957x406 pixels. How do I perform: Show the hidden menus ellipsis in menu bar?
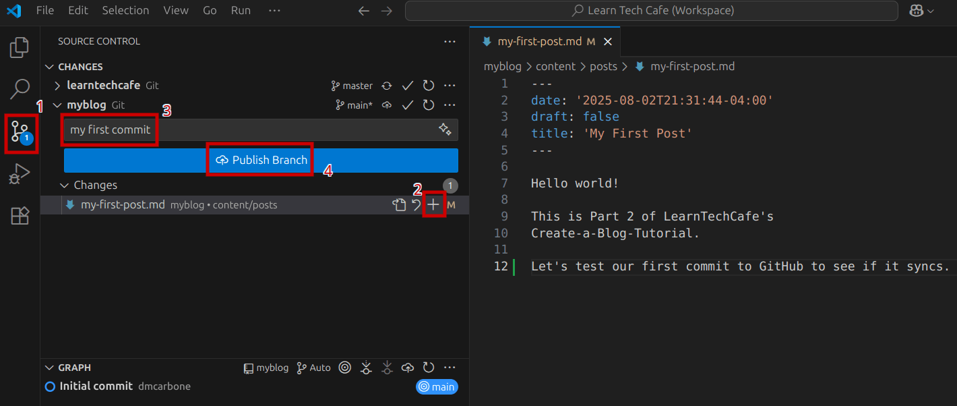274,11
